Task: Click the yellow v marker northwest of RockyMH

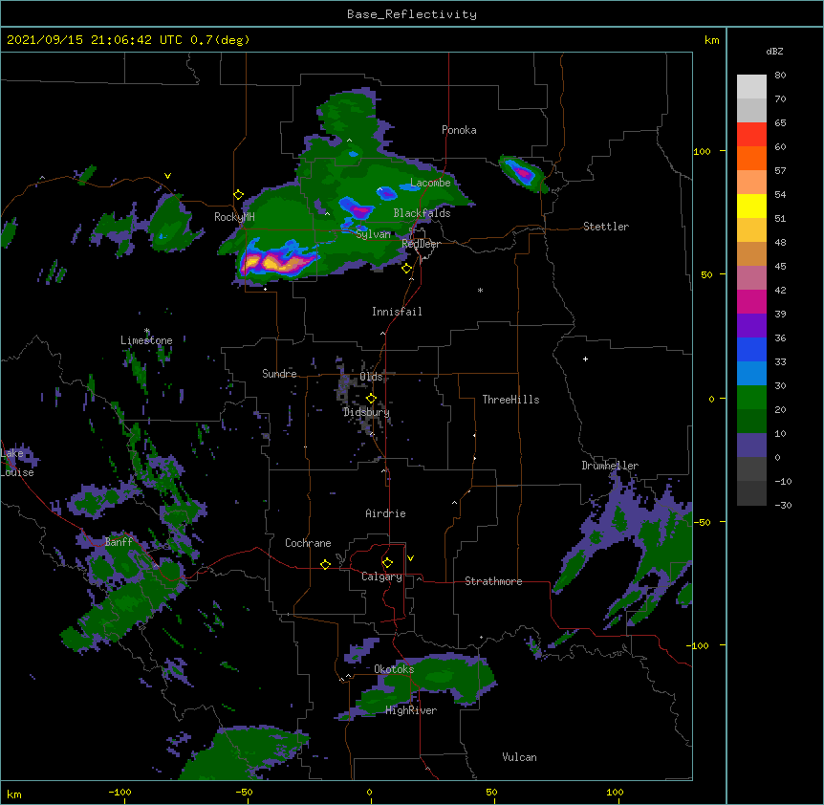Action: (x=167, y=176)
